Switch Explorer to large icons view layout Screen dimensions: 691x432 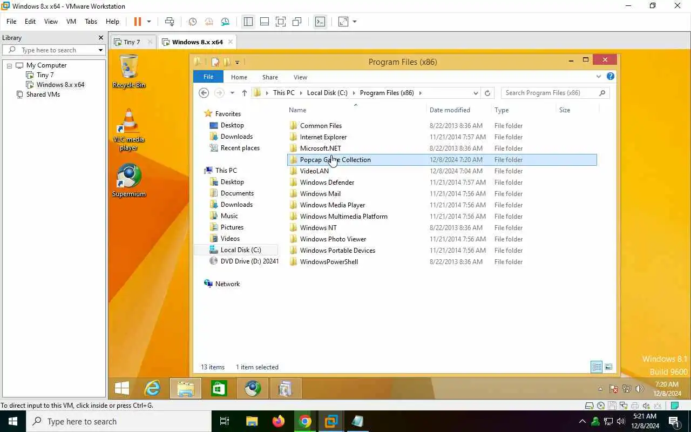tap(608, 367)
